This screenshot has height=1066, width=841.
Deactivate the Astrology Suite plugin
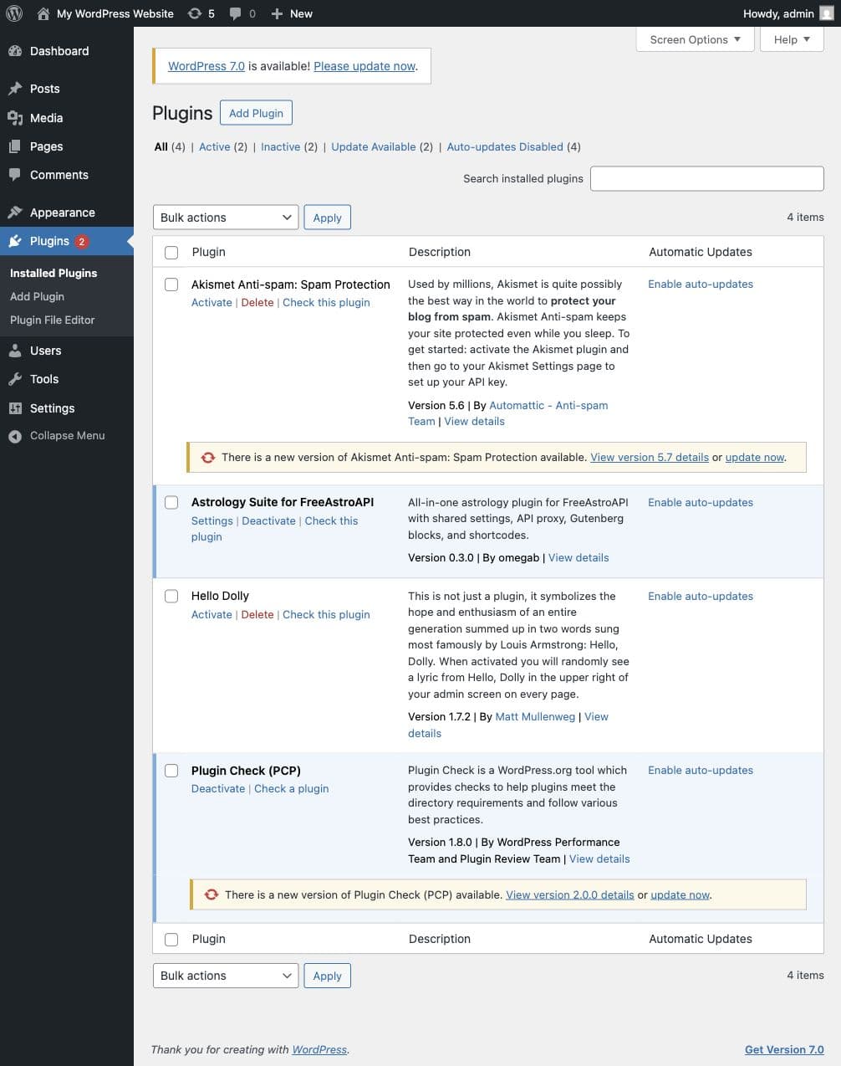pos(268,520)
